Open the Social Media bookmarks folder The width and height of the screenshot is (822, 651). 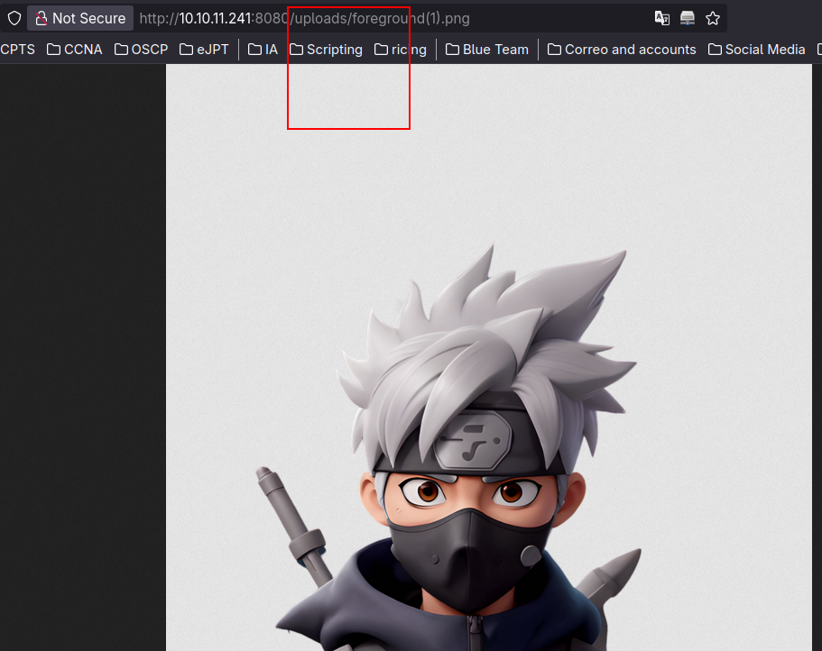(756, 50)
